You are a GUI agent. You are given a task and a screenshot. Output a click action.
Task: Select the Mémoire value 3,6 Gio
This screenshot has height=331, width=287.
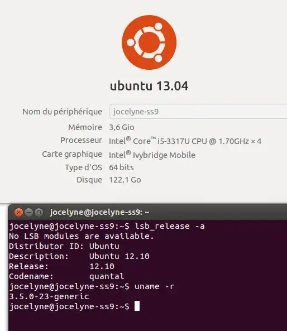coord(122,127)
